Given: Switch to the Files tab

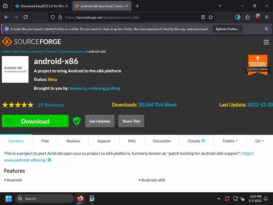Looking at the screenshot, I should [45, 141].
